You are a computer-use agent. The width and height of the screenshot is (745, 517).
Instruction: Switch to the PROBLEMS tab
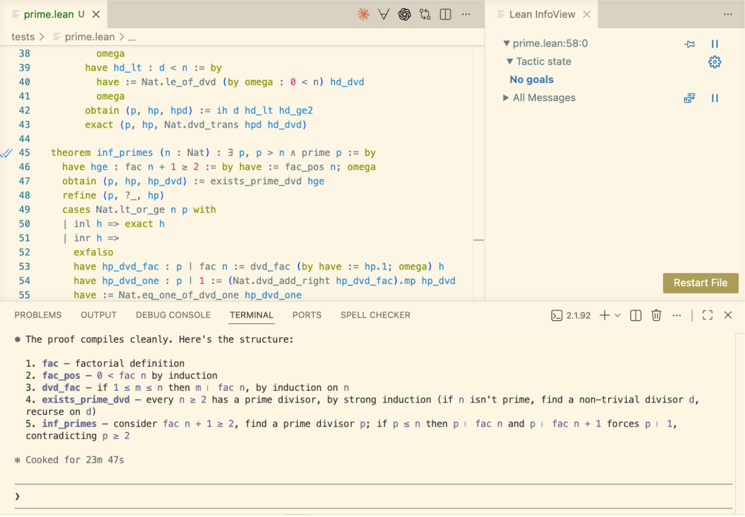(38, 315)
